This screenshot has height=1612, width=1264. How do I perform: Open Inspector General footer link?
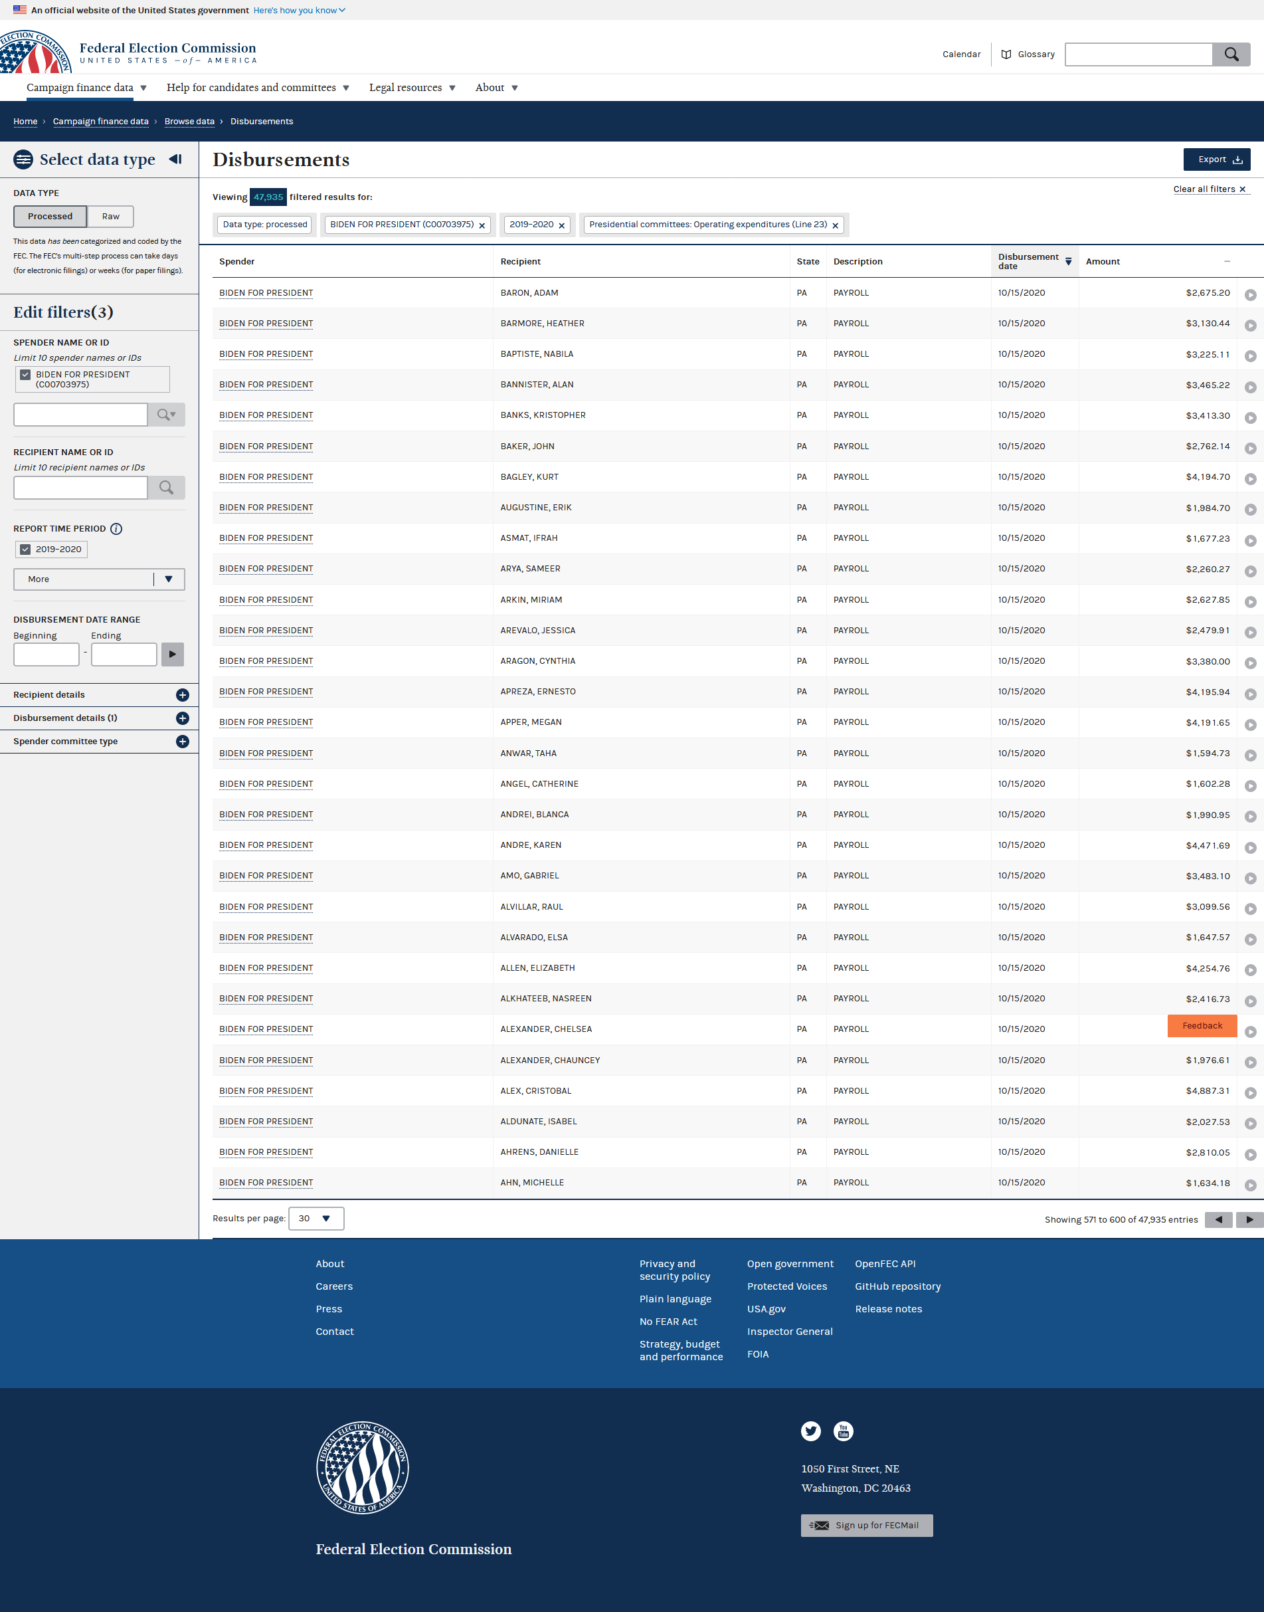coord(790,1332)
